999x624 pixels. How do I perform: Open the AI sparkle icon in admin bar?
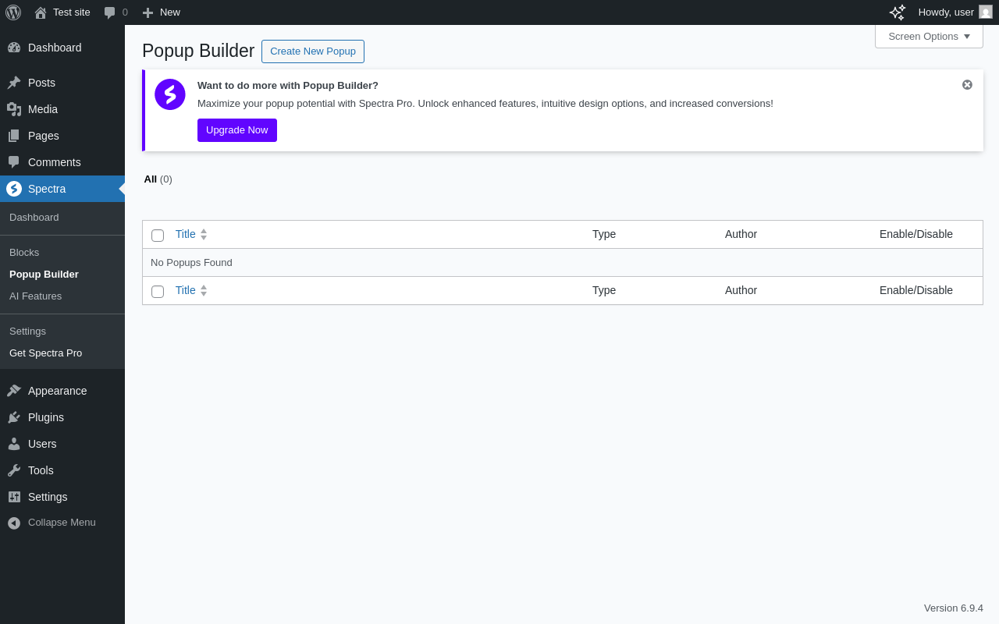[898, 12]
